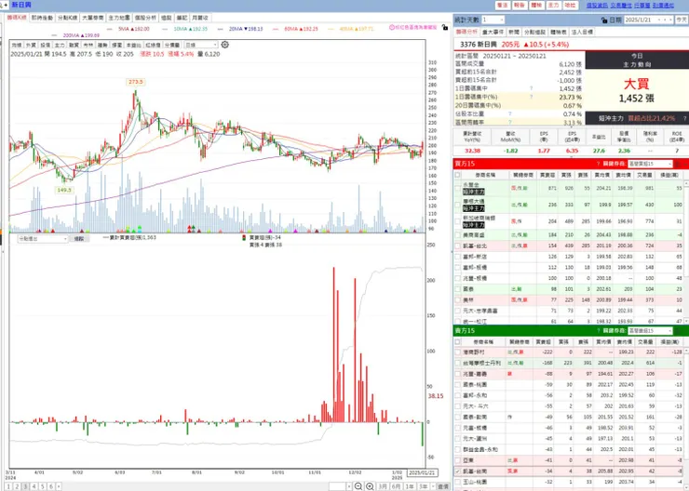The image size is (689, 491).
Task: Tick the checkbox for 美商高盛 row
Action: point(458,235)
